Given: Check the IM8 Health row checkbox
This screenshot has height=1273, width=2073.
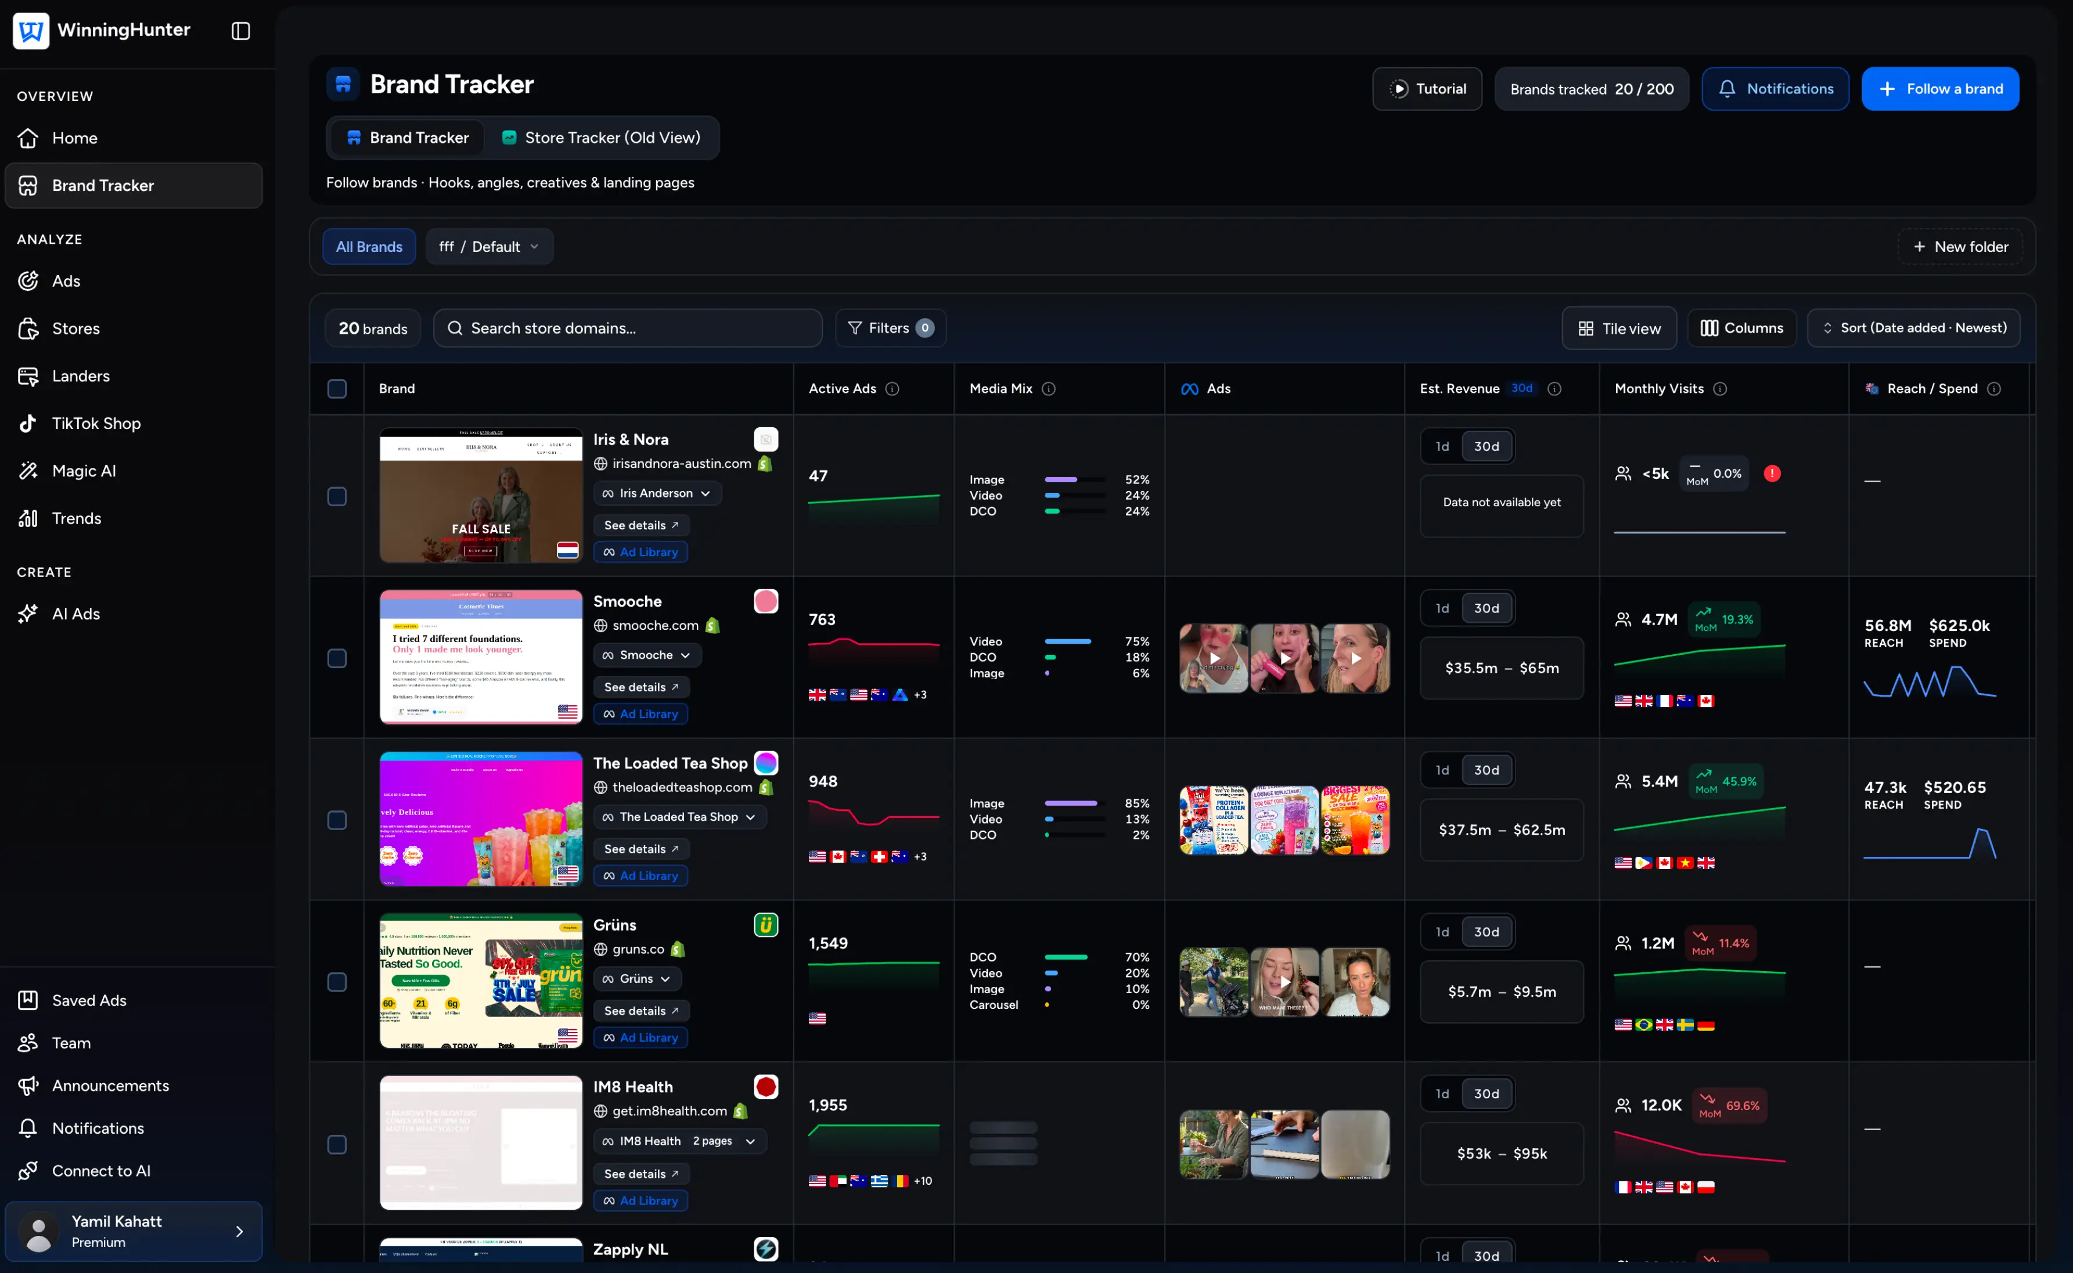Looking at the screenshot, I should click(x=337, y=1145).
